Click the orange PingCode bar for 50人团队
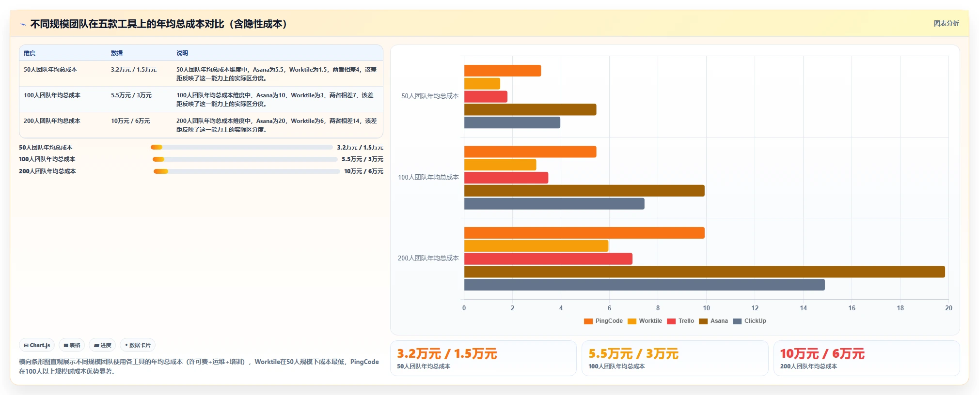The height and width of the screenshot is (395, 979). (x=503, y=71)
